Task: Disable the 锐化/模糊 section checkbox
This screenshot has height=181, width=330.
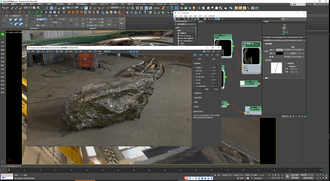Action: 220,98
